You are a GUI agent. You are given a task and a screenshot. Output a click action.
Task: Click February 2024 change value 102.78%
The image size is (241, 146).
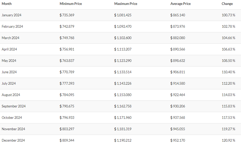point(228,26)
